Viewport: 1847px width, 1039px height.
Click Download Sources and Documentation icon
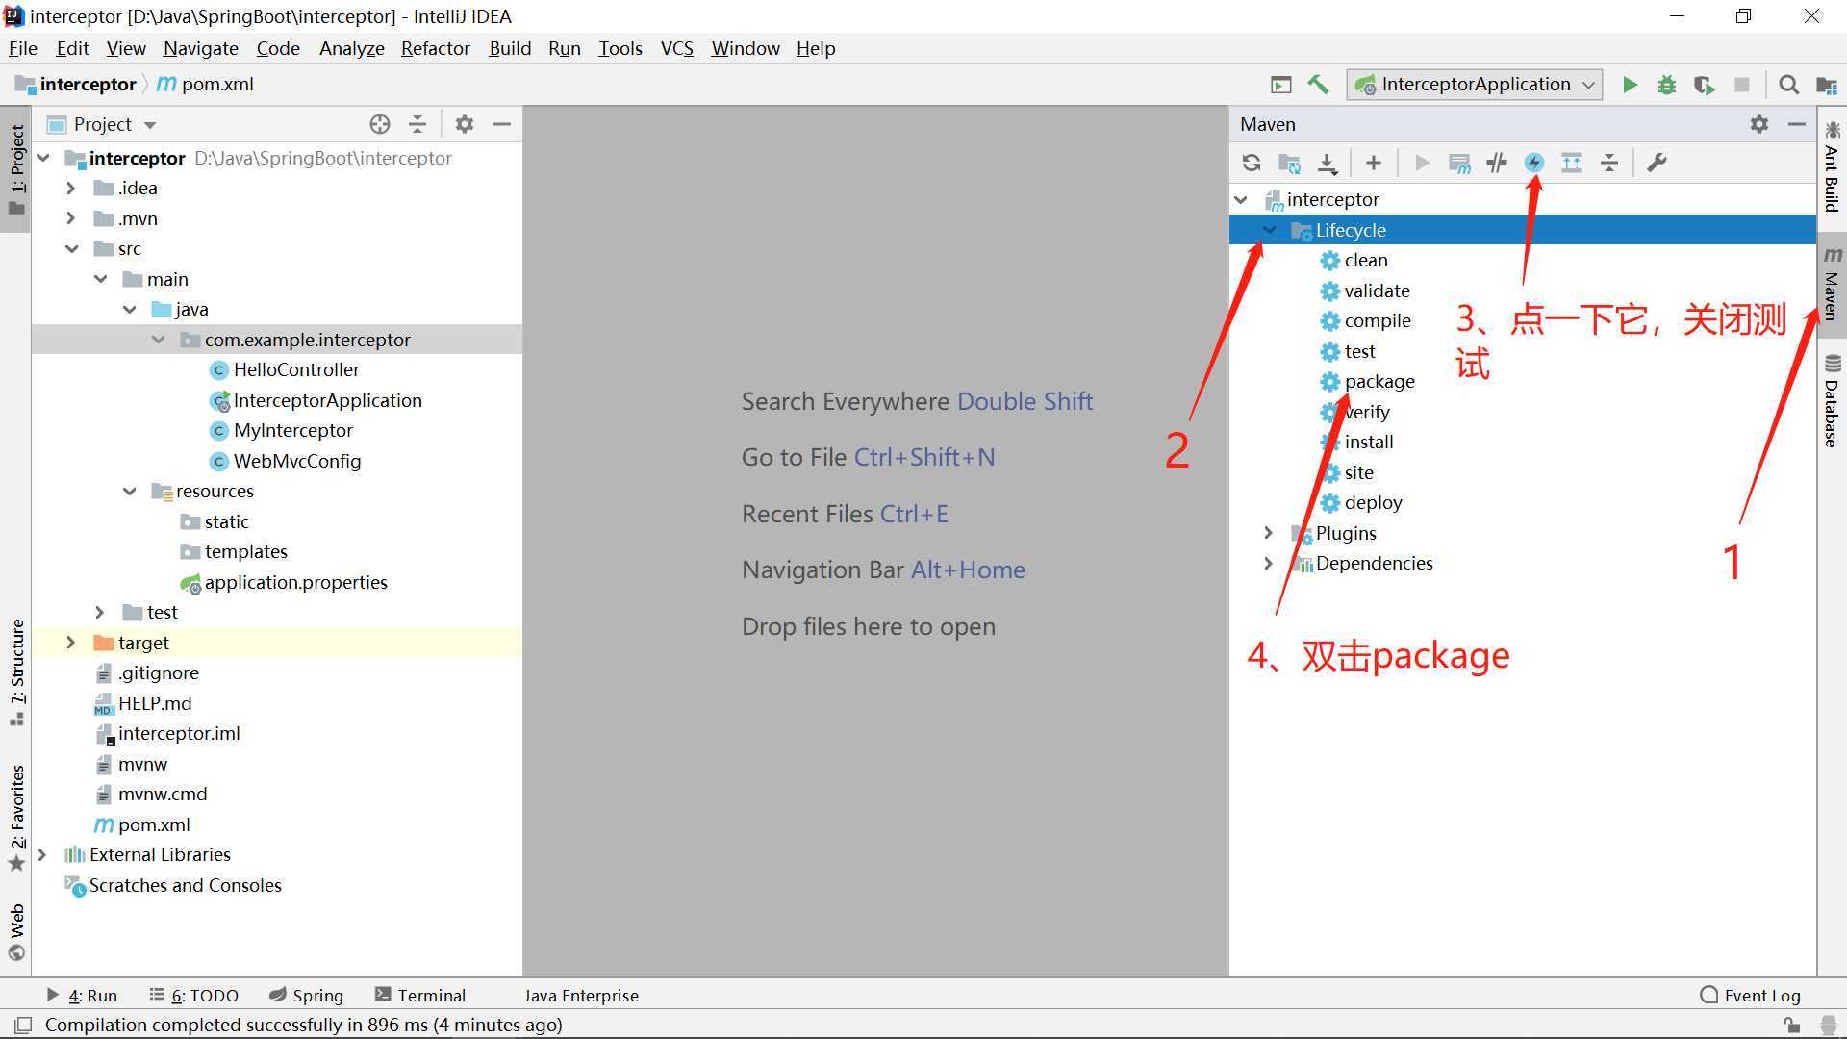(1328, 164)
